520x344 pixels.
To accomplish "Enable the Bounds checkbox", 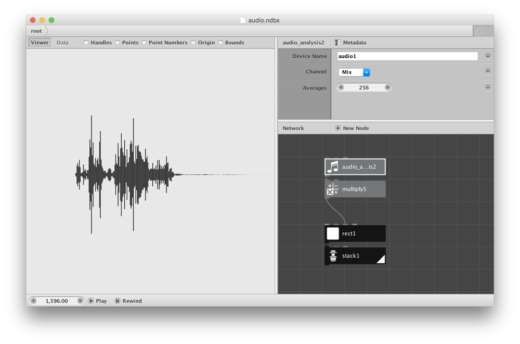I will pyautogui.click(x=220, y=43).
